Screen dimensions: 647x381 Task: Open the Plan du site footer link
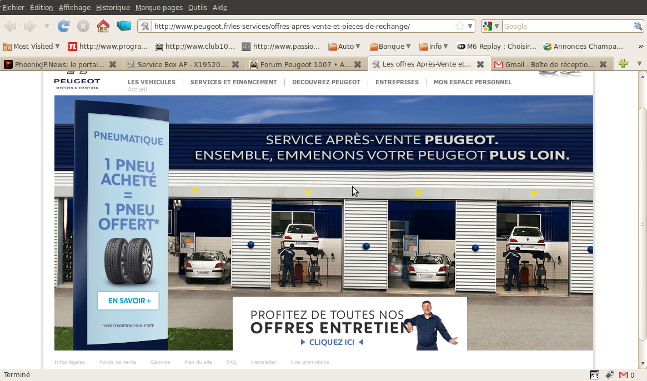198,362
